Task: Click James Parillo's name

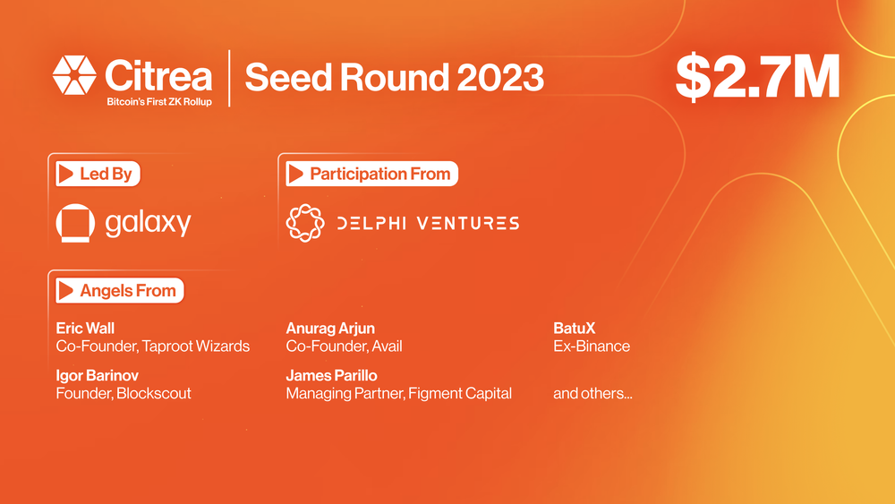Action: (331, 375)
